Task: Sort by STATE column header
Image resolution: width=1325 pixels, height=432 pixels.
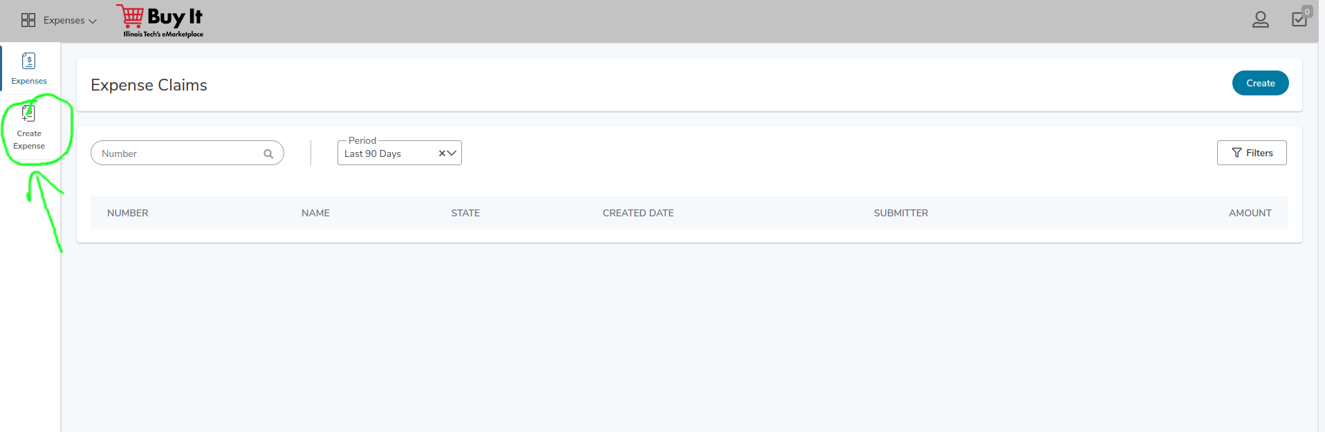Action: point(465,213)
